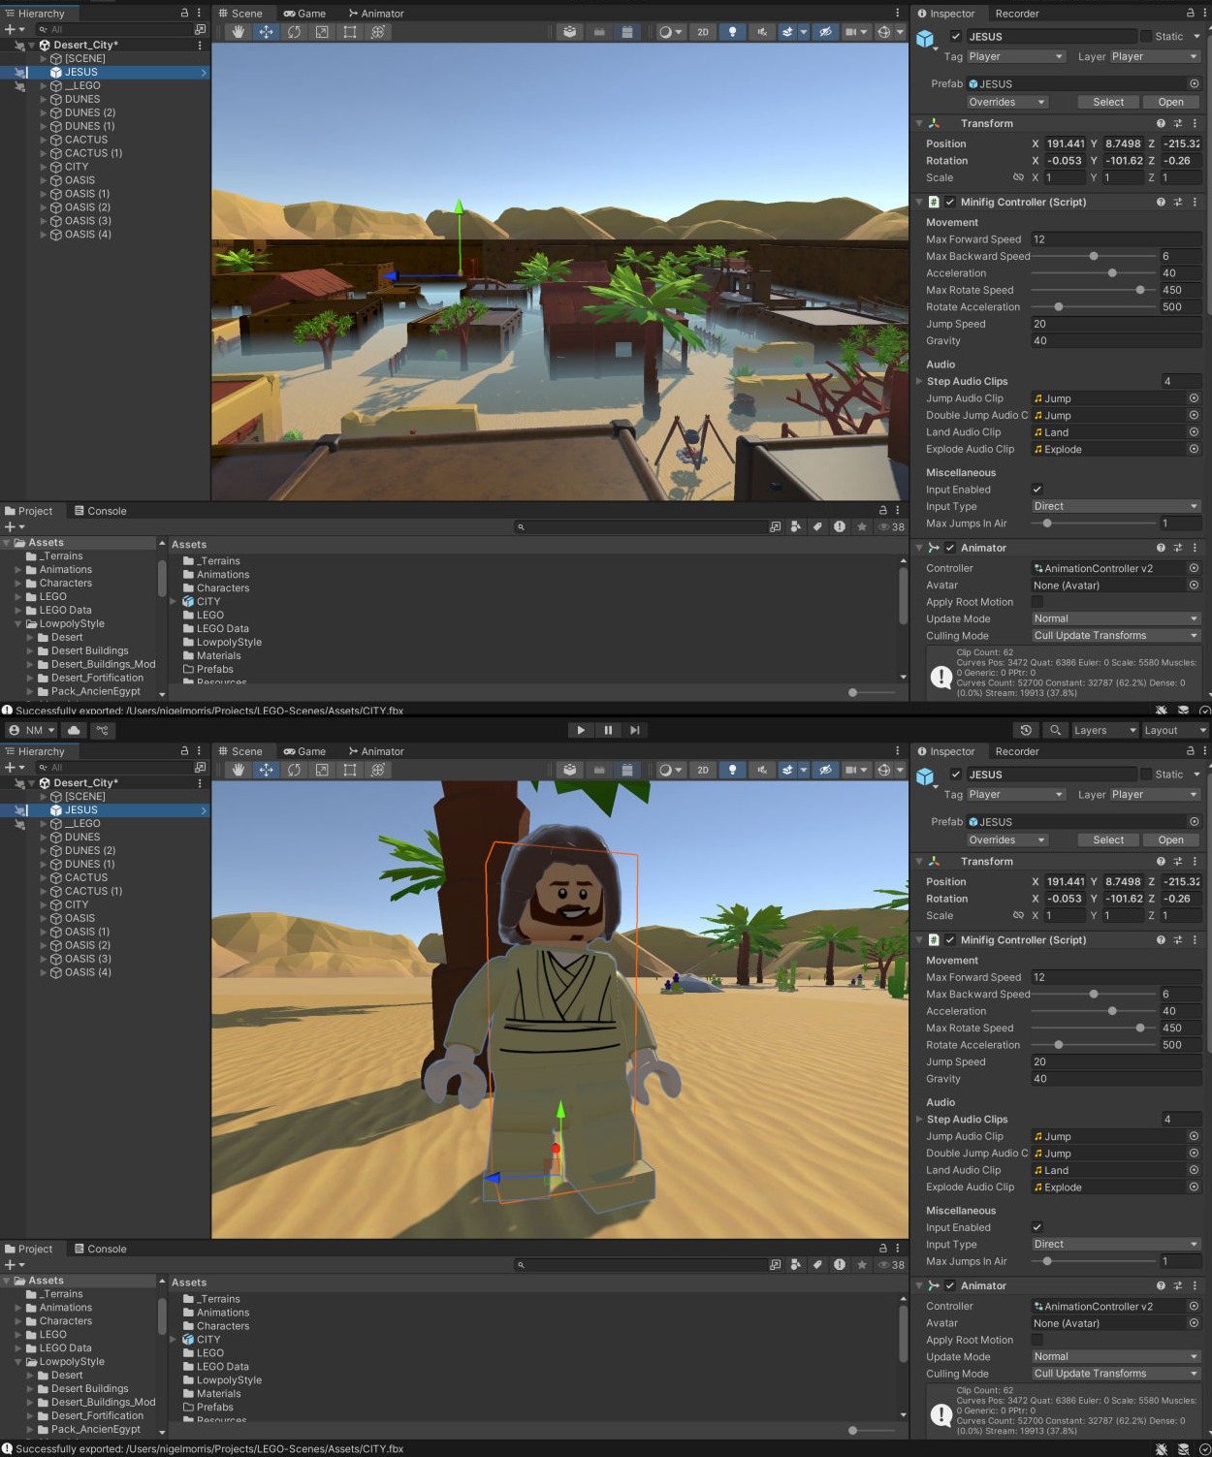
Task: Open cloud services via the cloud icon
Action: pyautogui.click(x=74, y=730)
